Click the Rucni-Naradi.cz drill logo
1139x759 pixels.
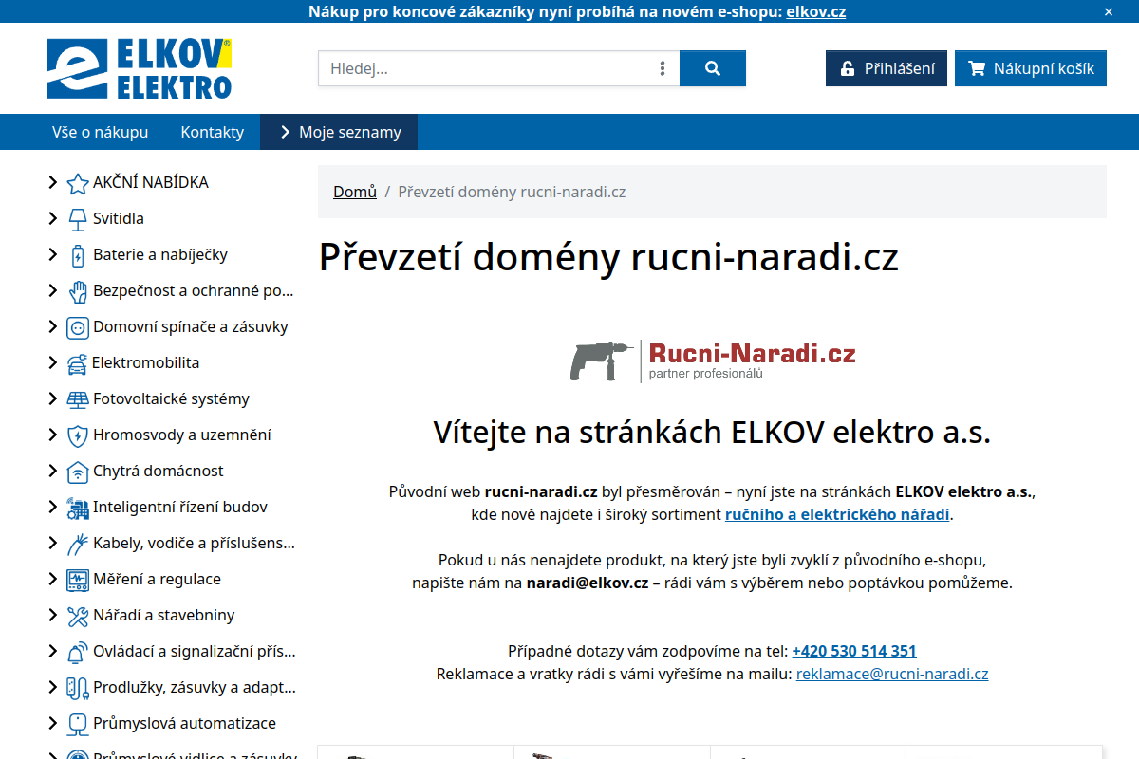point(713,361)
